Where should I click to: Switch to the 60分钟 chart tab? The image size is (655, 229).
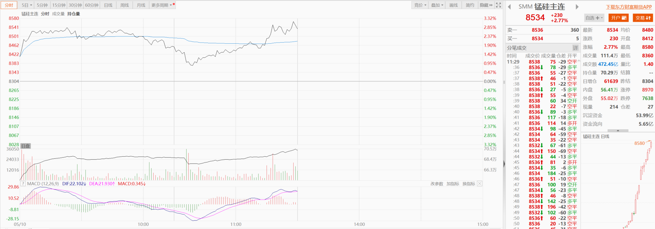click(92, 5)
